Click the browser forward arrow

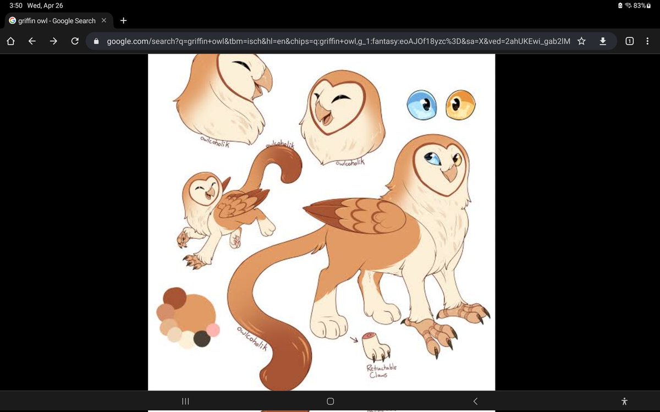53,41
